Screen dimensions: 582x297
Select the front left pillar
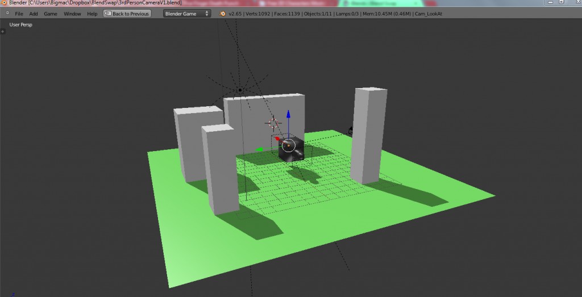pyautogui.click(x=221, y=169)
